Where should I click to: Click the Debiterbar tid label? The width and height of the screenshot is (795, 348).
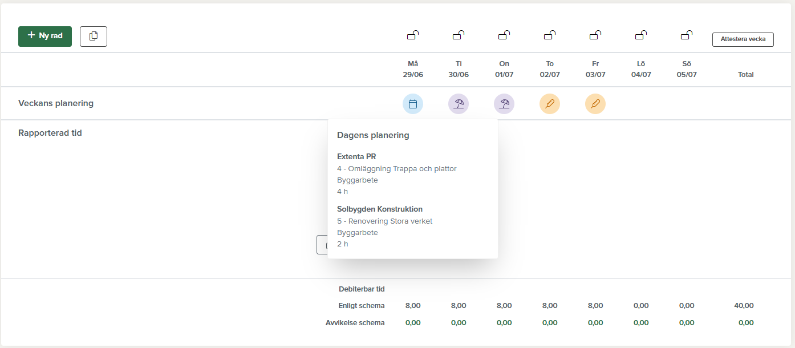click(362, 289)
